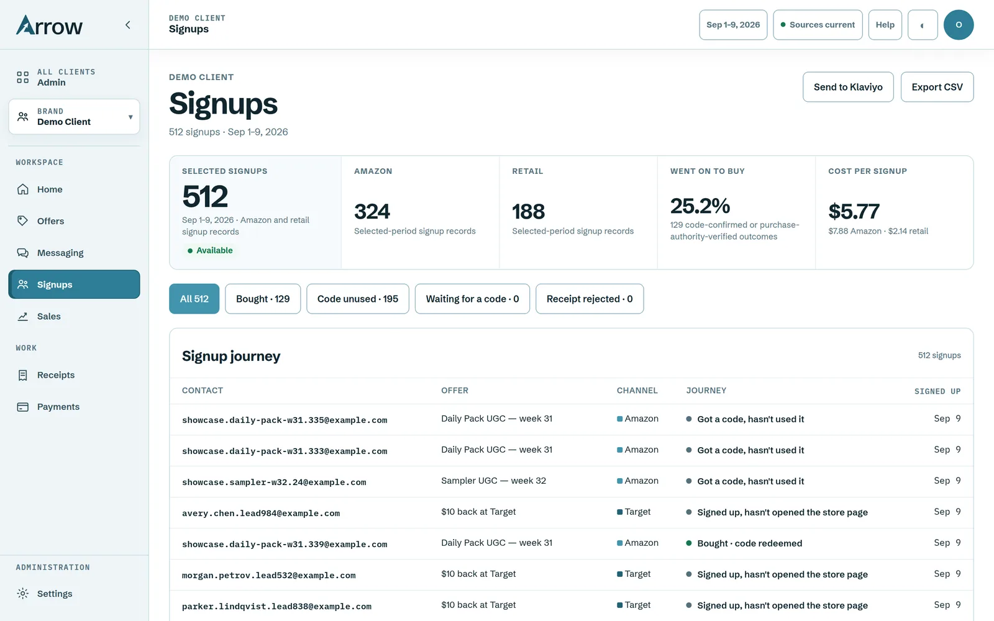Expand the Brand Demo Client dropdown
Image resolution: width=994 pixels, height=621 pixels.
pos(74,117)
